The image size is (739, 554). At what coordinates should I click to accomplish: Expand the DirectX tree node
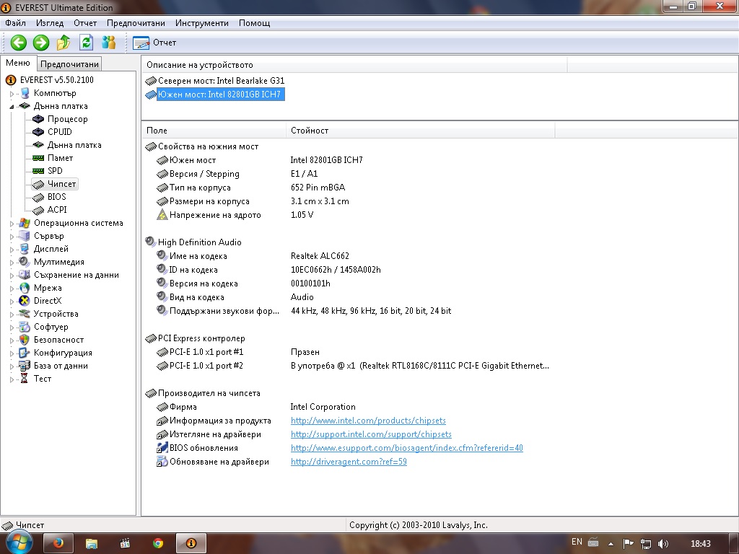click(x=12, y=301)
